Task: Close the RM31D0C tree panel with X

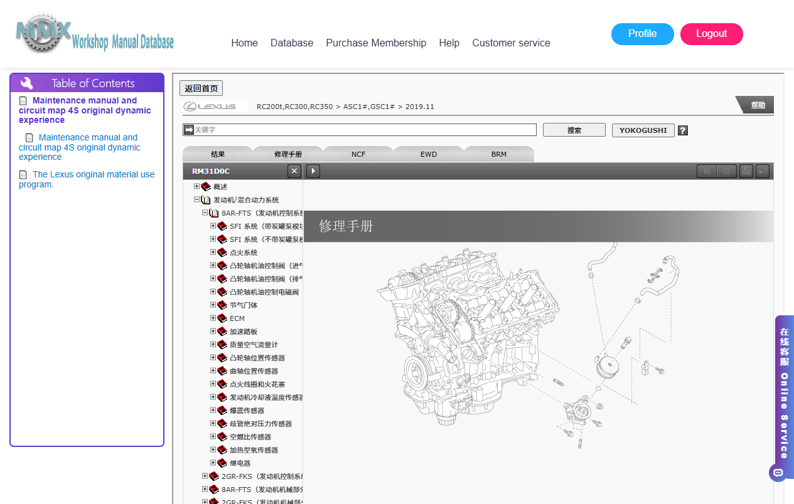Action: point(294,171)
